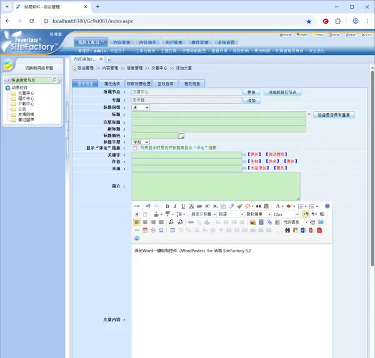Image resolution: width=375 pixels, height=358 pixels.
Task: Click the 检查是否具有重复 button
Action: pyautogui.click(x=334, y=115)
